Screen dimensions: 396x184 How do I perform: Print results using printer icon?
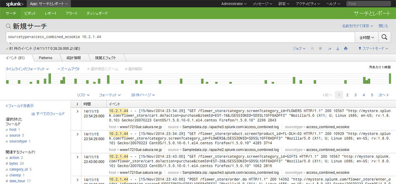[346, 49]
